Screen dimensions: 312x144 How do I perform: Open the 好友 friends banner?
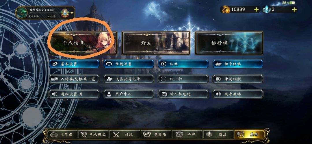(156, 43)
